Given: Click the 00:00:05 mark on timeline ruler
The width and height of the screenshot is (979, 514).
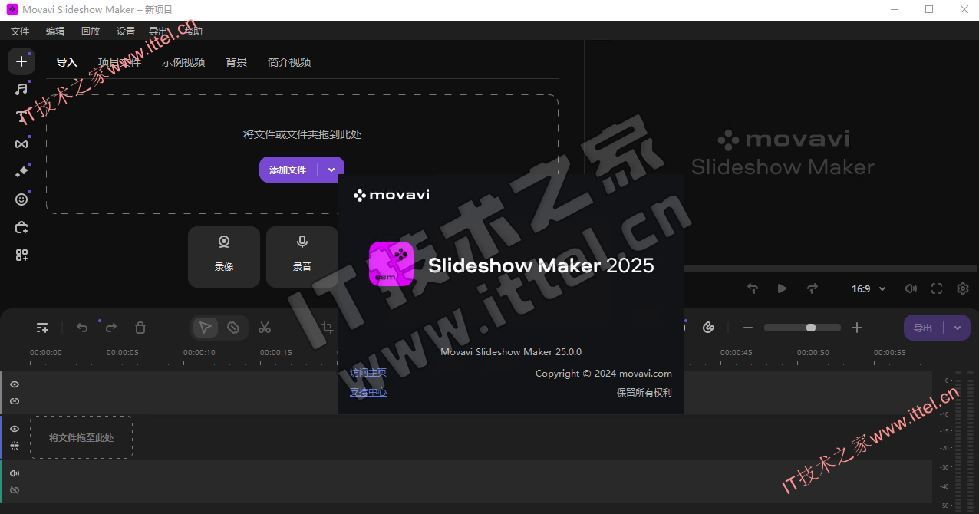Looking at the screenshot, I should (123, 353).
